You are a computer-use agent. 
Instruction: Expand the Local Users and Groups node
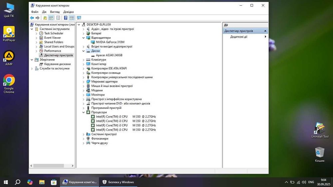tap(36, 47)
